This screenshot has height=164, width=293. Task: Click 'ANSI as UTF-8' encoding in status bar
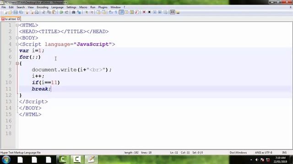tap(264, 153)
